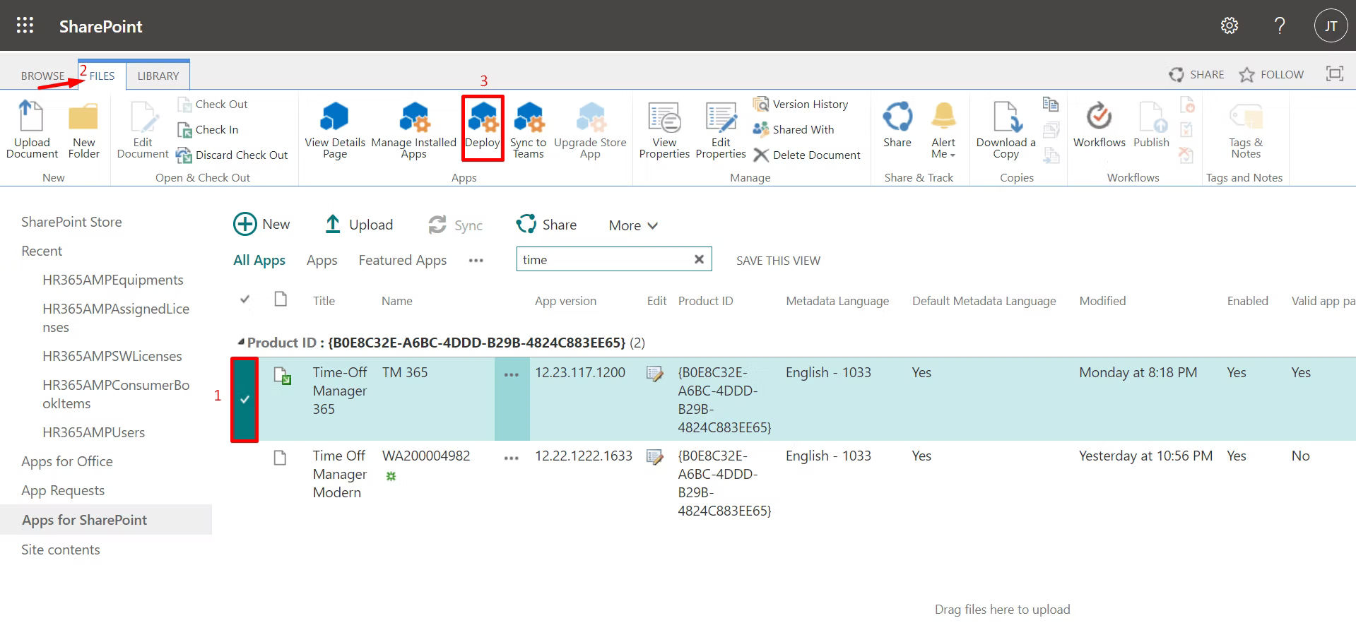
Task: Toggle the select-all checkmark in header
Action: tap(244, 300)
